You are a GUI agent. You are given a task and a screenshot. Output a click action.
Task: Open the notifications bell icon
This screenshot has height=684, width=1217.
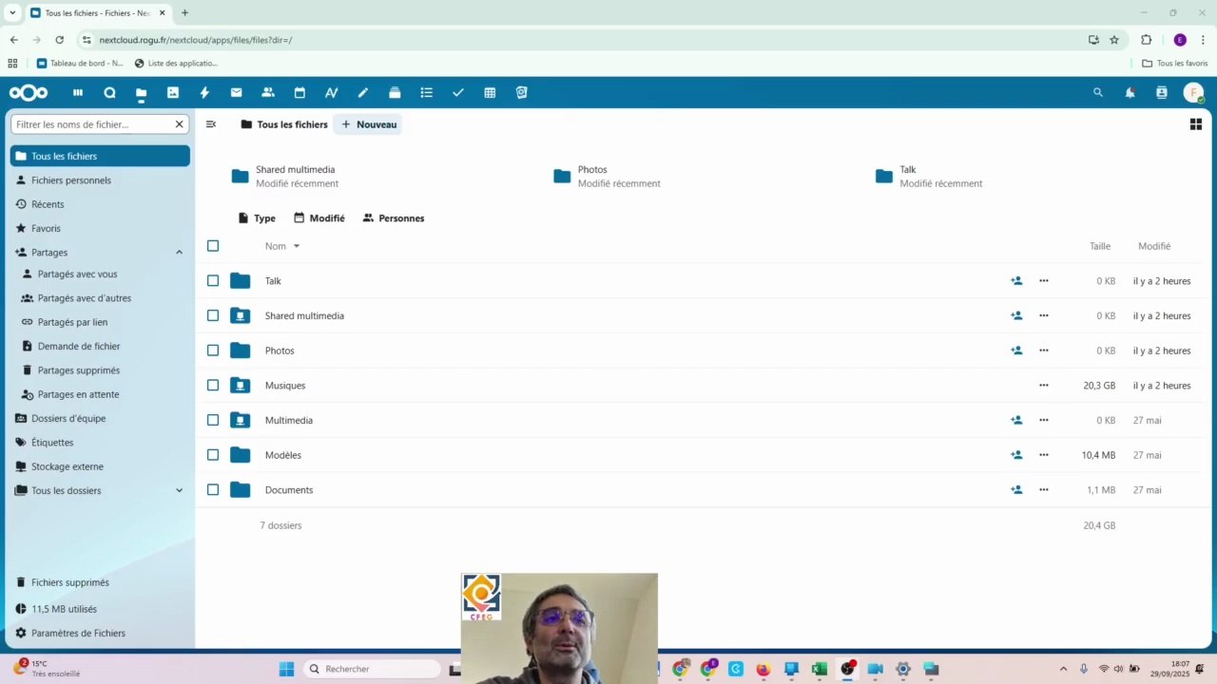point(1130,92)
